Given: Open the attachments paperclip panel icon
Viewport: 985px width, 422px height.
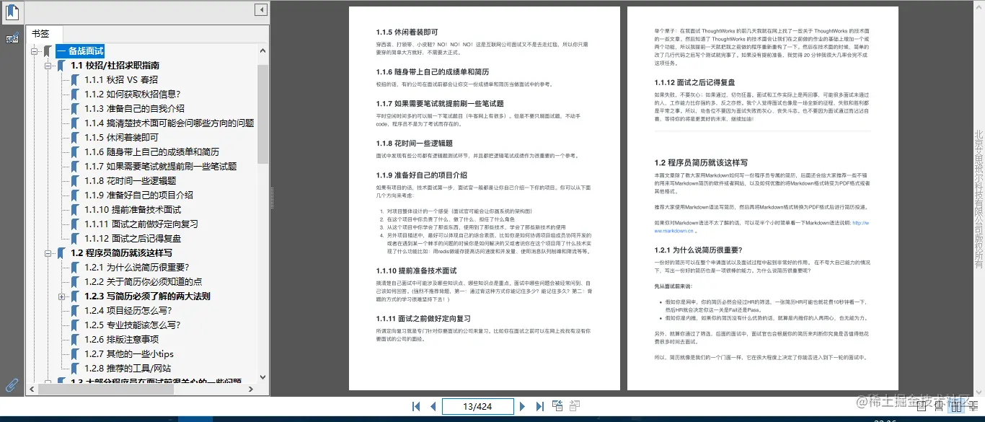Looking at the screenshot, I should [12, 384].
